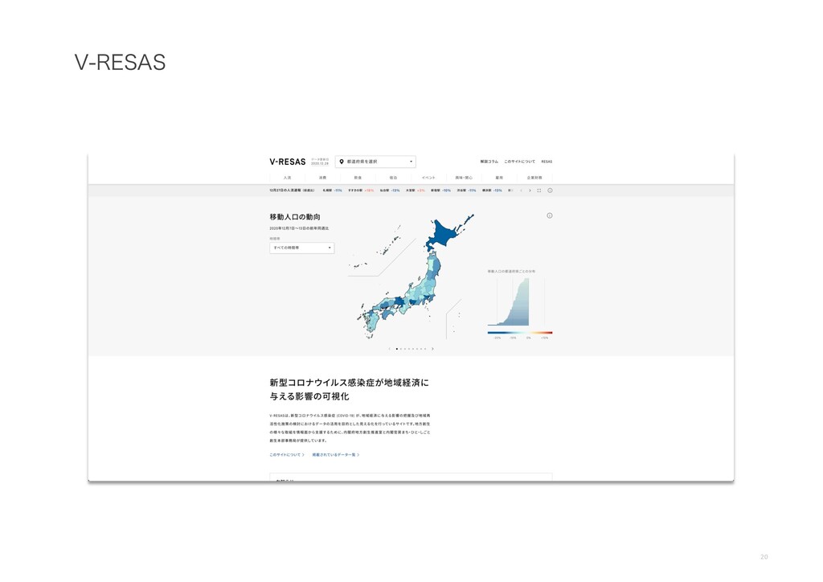The width and height of the screenshot is (823, 582).
Task: Open the RESAS link in header
Action: (547, 162)
